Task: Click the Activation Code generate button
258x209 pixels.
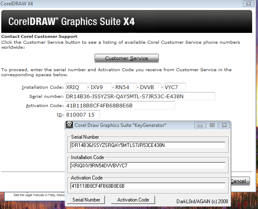Action: click(x=133, y=200)
